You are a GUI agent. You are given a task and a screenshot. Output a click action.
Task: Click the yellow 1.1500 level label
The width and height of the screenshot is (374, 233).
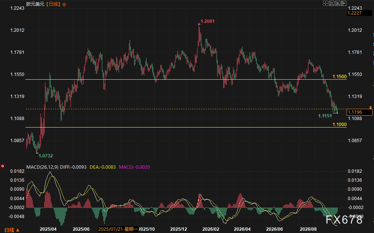340,77
